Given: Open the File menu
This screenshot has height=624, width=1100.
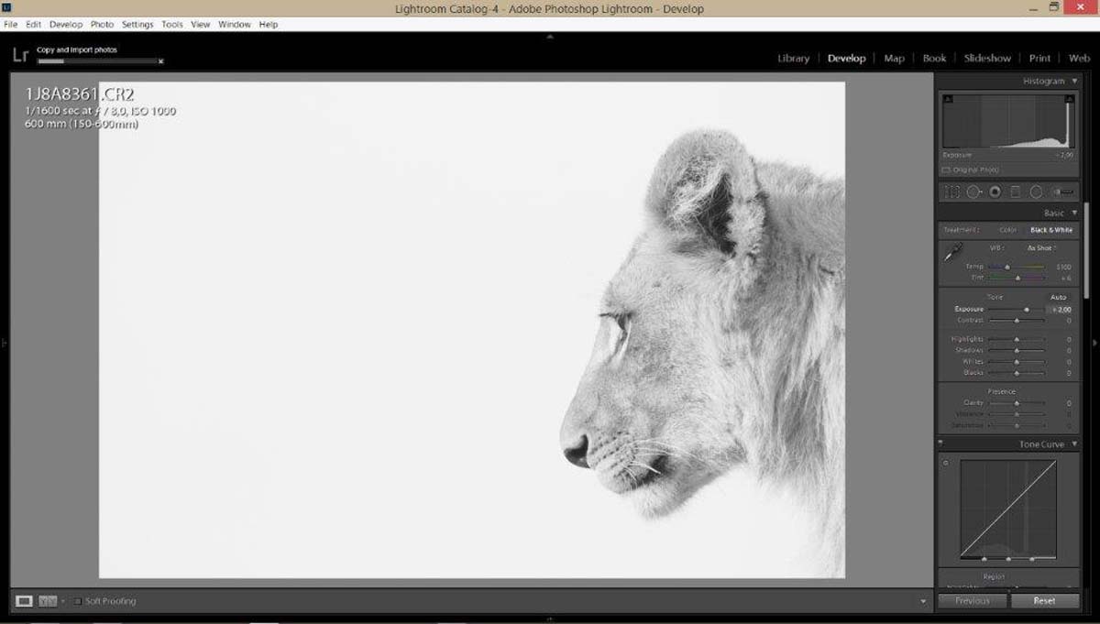Looking at the screenshot, I should pos(11,25).
